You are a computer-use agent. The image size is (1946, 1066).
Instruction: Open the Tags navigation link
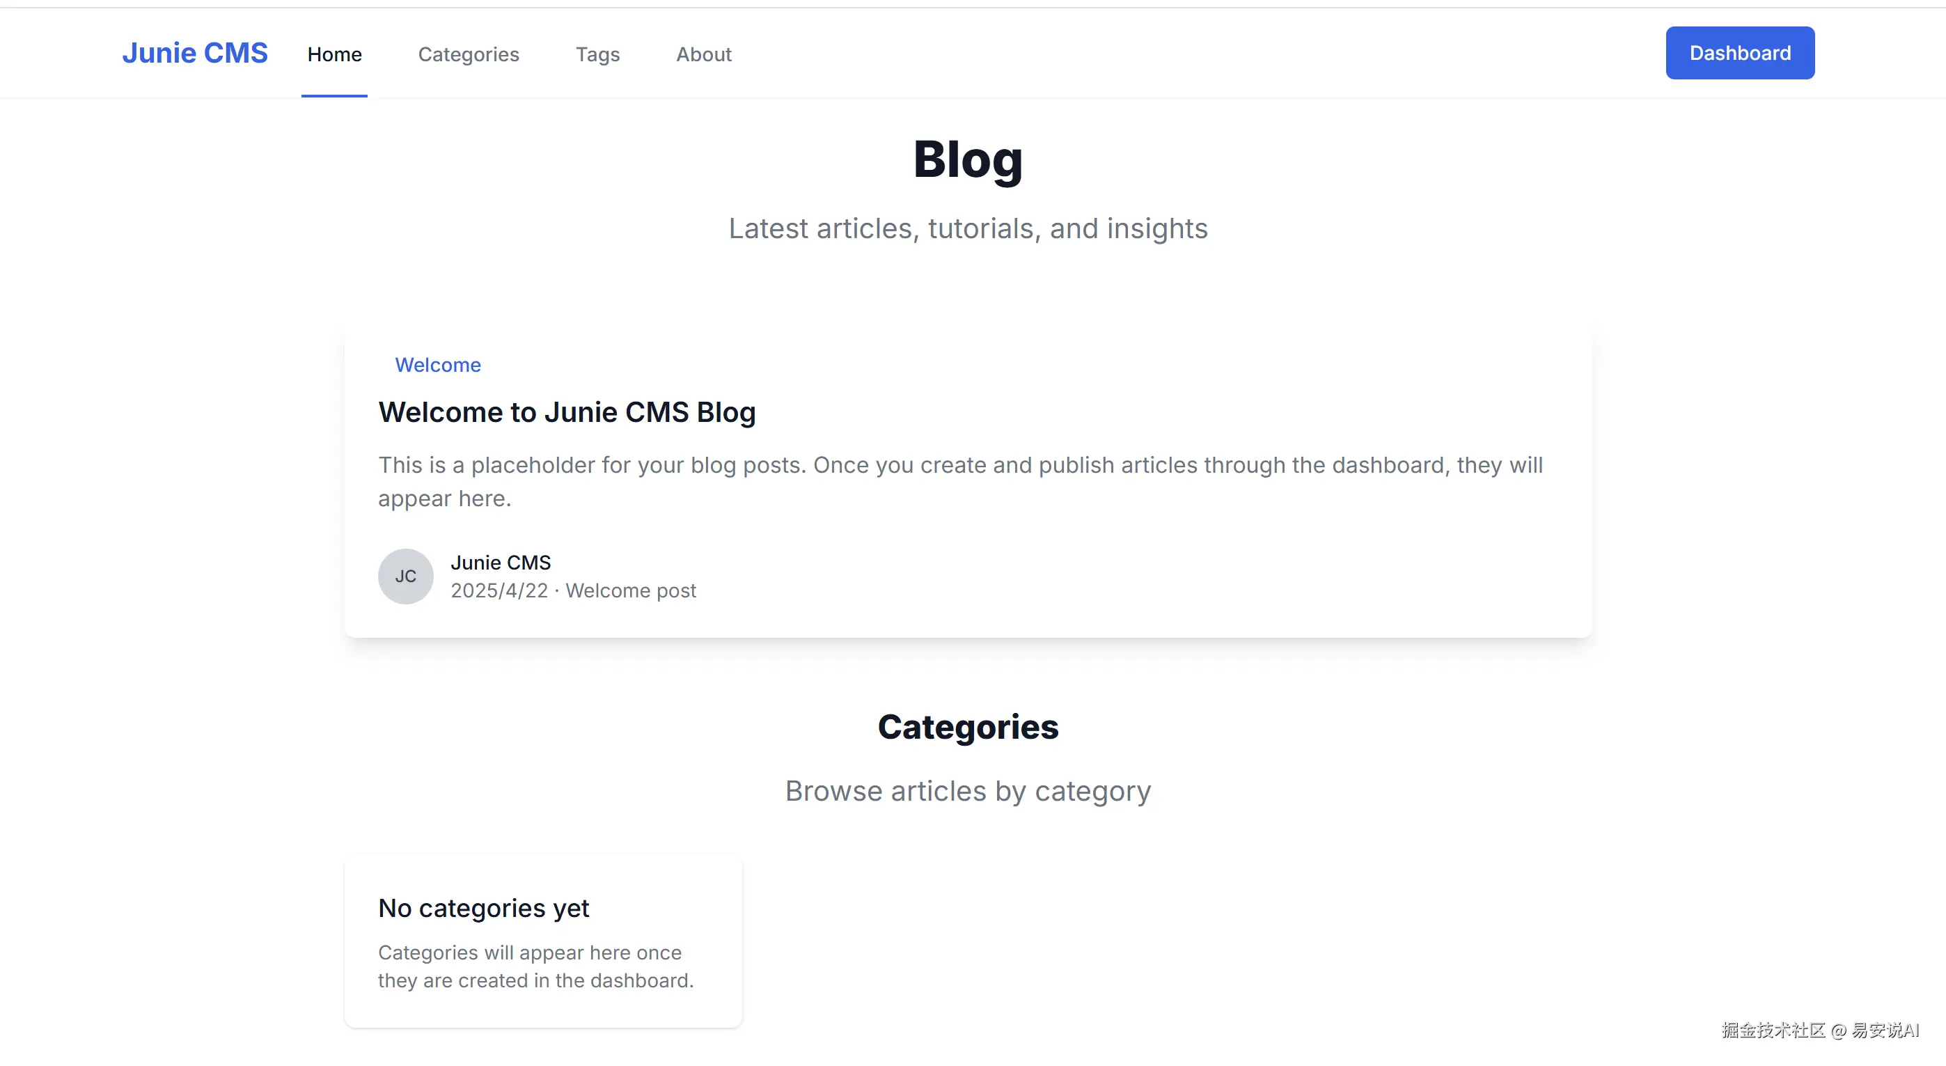pyautogui.click(x=597, y=54)
